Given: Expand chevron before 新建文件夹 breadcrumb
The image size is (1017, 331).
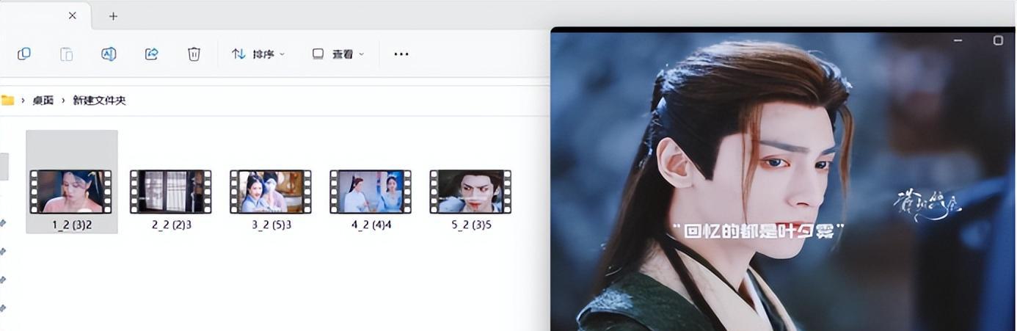Looking at the screenshot, I should [63, 101].
